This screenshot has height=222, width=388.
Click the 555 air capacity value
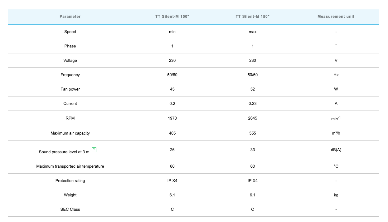pyautogui.click(x=253, y=133)
